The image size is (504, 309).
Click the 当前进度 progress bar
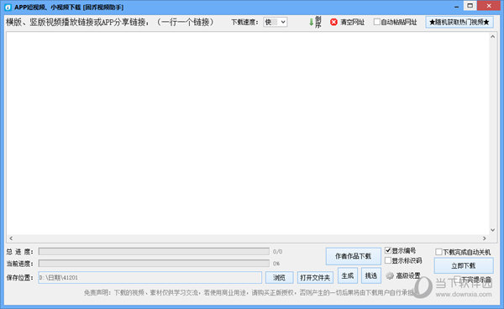[154, 264]
